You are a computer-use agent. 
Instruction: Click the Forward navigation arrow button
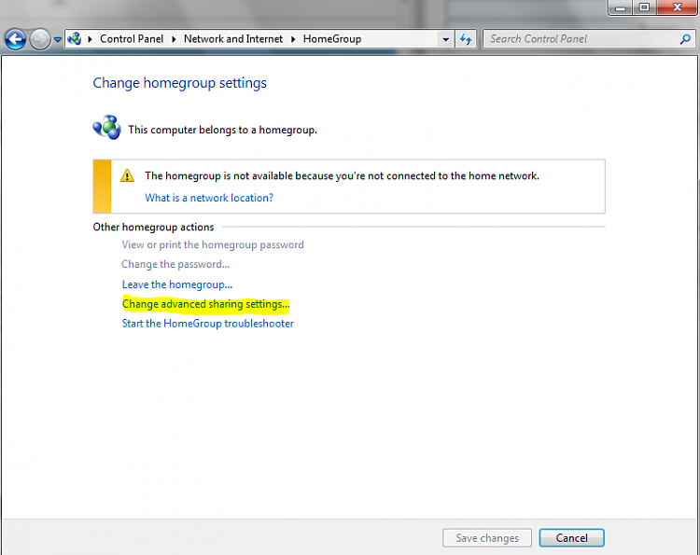tap(40, 39)
